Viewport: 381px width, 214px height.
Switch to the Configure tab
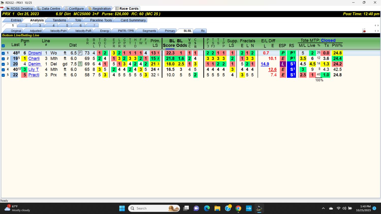click(x=74, y=9)
